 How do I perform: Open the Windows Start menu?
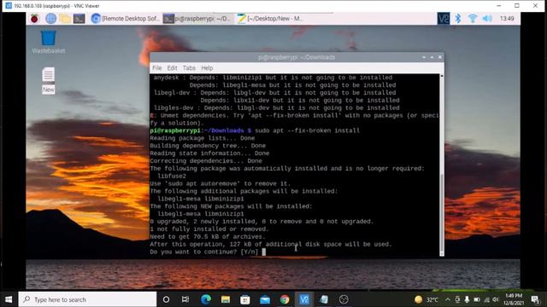(9, 299)
